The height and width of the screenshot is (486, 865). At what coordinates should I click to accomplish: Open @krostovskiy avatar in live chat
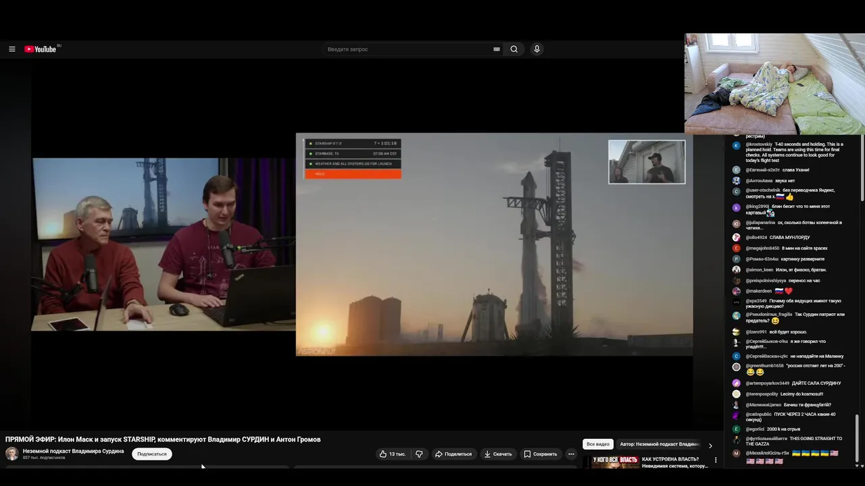(737, 146)
